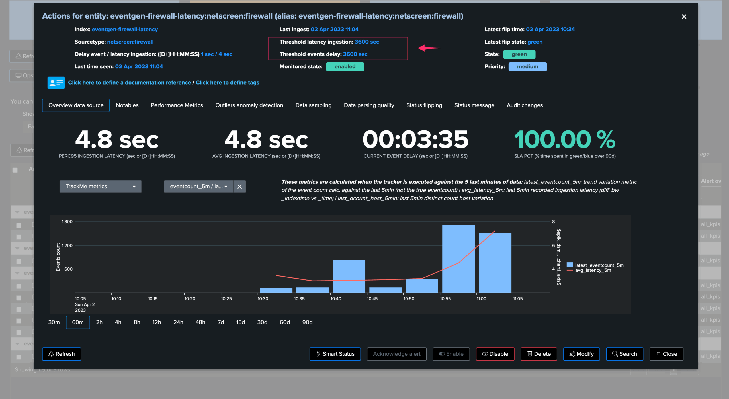
Task: Open the Audit changes tab
Action: coord(525,105)
